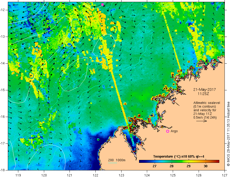Click the date text '21-May-2017'
Viewport: 230px width, 178px height.
coord(204,90)
